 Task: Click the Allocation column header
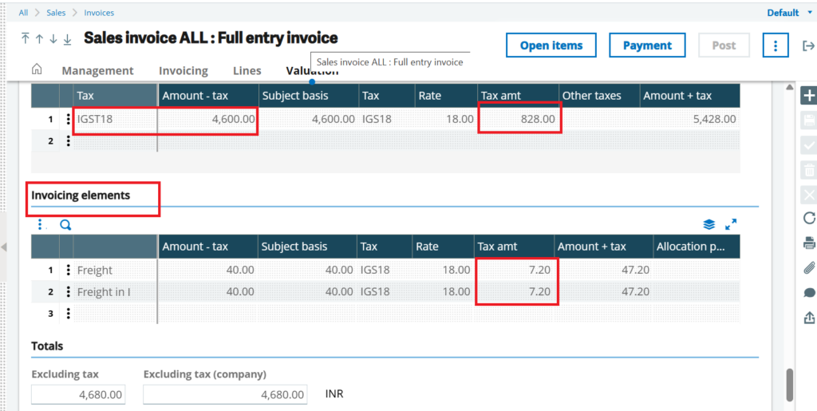(x=697, y=247)
